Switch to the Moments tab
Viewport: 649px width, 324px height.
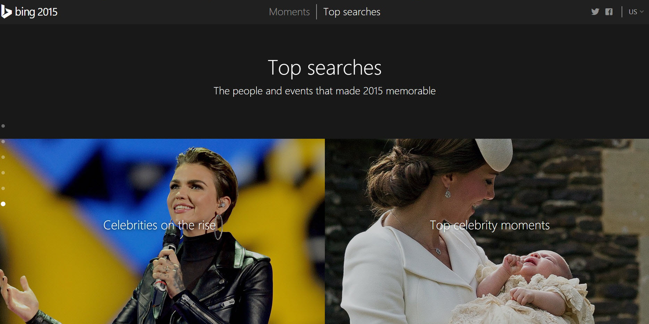[289, 12]
